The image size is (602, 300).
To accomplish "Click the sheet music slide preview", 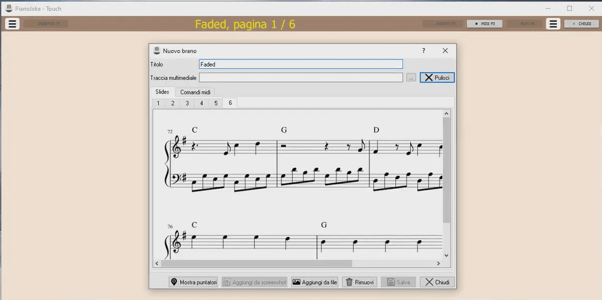I will [297, 185].
